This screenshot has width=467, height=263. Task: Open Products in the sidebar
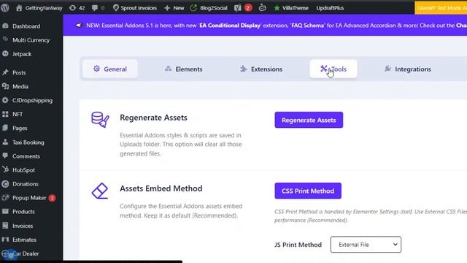23,212
